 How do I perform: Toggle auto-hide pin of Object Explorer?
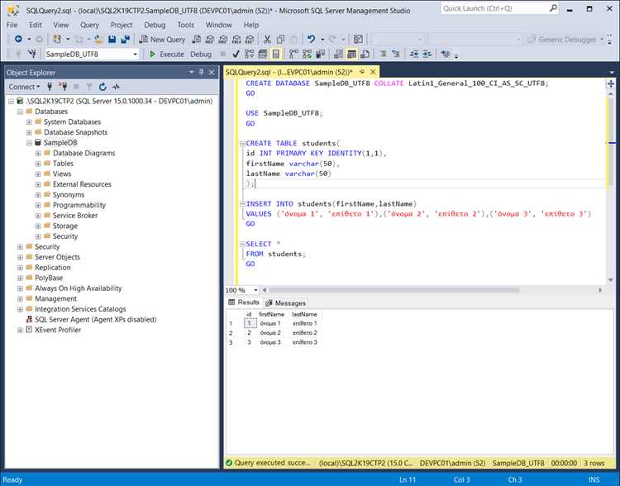click(201, 73)
